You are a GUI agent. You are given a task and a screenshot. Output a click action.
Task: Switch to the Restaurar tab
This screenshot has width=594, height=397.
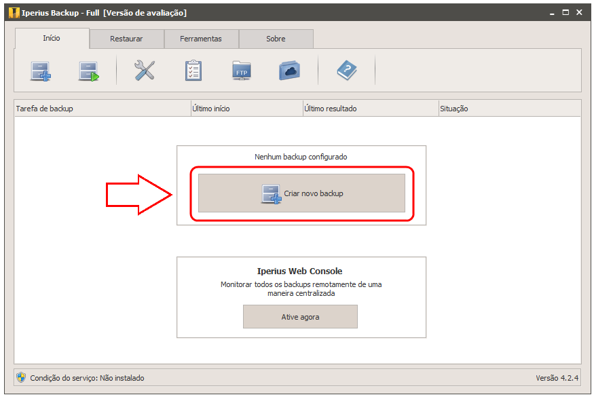pyautogui.click(x=126, y=39)
